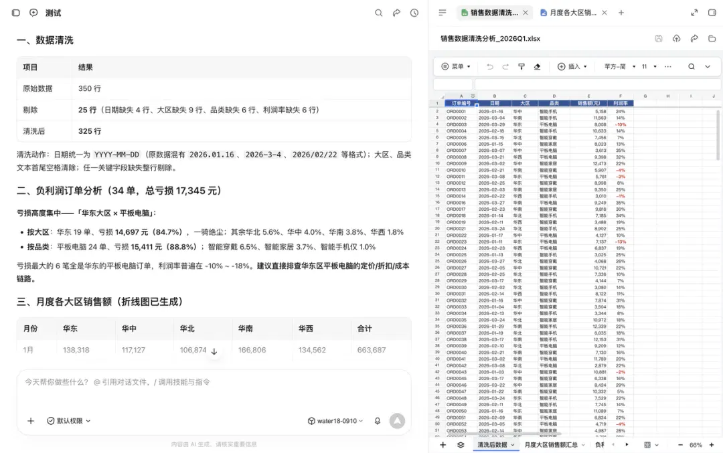Add attachment with plus icon in chat box
723x453 pixels.
pos(31,421)
